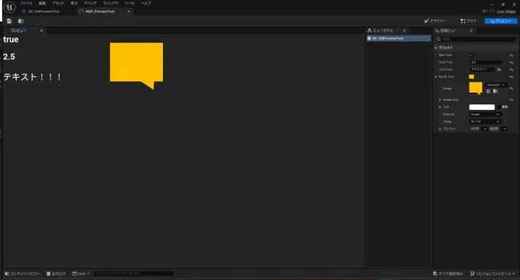Open the コンテンツドロワー
This screenshot has height=280, width=520.
[x=22, y=274]
